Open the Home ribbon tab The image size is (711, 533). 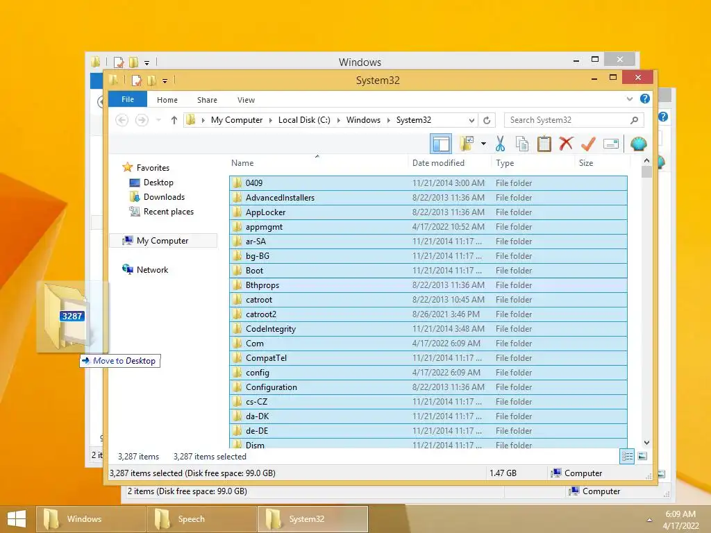[x=167, y=100]
